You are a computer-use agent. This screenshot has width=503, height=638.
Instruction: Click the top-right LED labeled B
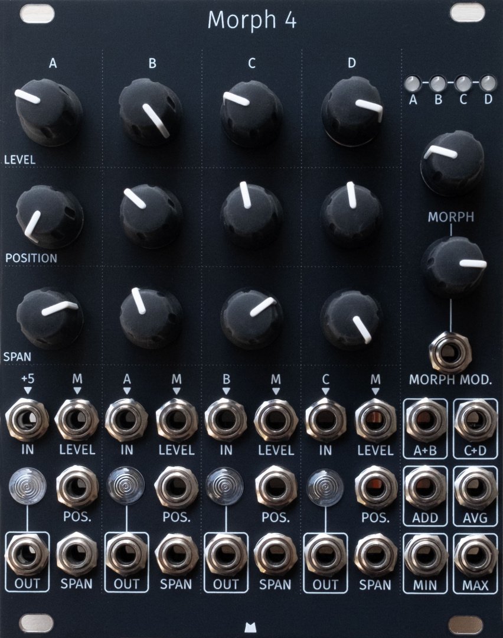438,83
